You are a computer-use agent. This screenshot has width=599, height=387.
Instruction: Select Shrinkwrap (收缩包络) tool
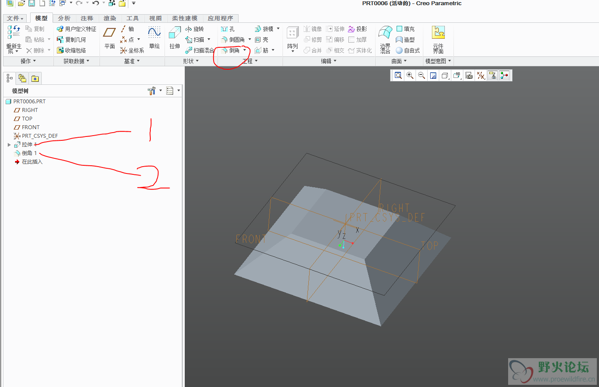click(x=71, y=50)
